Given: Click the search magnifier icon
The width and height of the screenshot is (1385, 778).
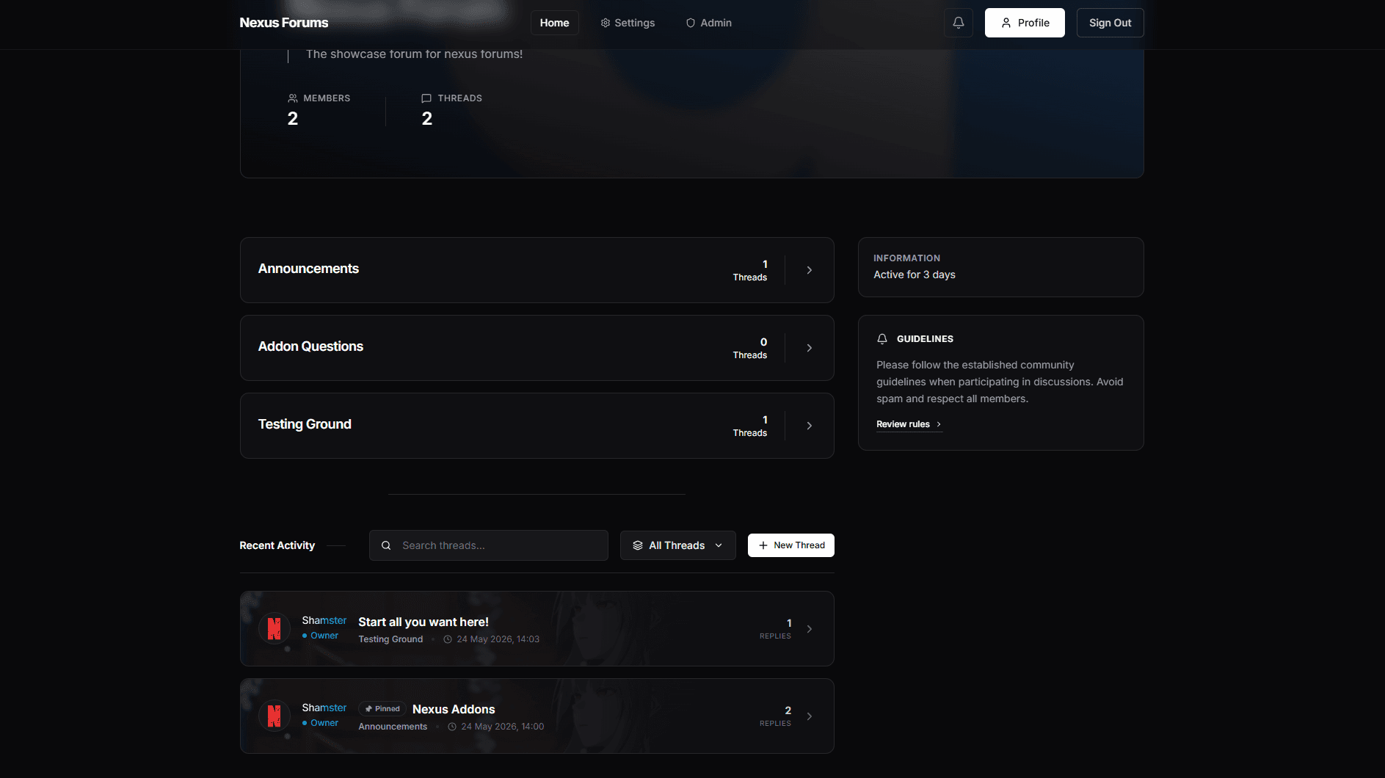Looking at the screenshot, I should click(x=386, y=545).
